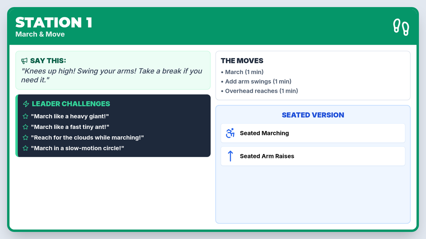Viewport: 426px width, 239px height.
Task: Click the March & Move subtitle
Action: [x=40, y=34]
